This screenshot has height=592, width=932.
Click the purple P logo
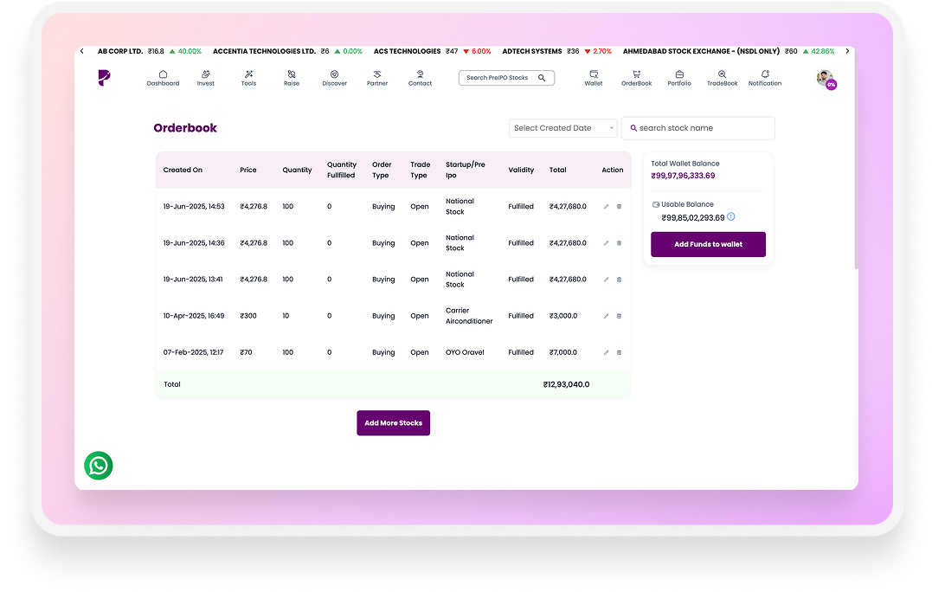coord(104,78)
